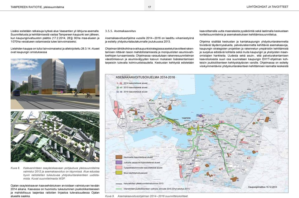Click yellow swatch for Muut käyttötarkoitusalueet
The height and width of the screenshot is (198, 299).
119,173
